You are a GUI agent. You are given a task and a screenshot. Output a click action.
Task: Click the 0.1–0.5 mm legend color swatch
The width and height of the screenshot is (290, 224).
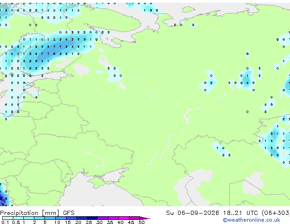click(x=8, y=218)
